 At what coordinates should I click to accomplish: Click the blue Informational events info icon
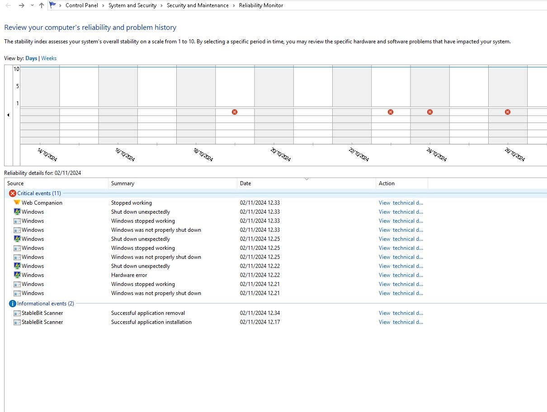pos(13,304)
